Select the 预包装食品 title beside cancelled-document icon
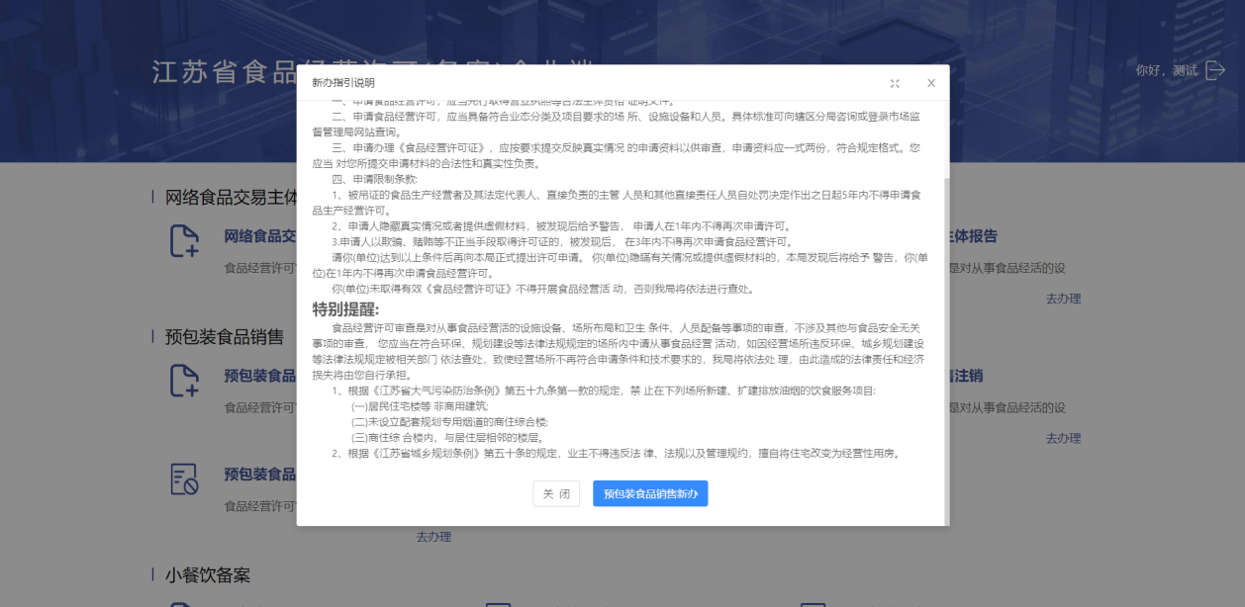The height and width of the screenshot is (607, 1245). pos(259,474)
